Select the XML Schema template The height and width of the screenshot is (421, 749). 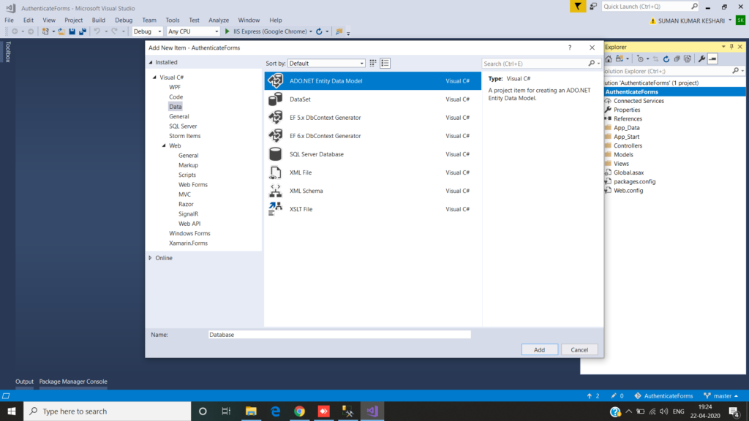coord(372,191)
